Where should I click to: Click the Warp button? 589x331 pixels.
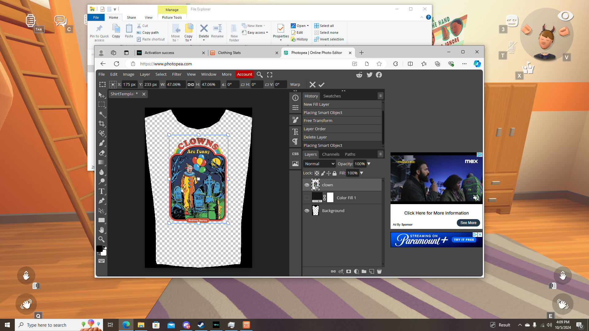coord(295,85)
